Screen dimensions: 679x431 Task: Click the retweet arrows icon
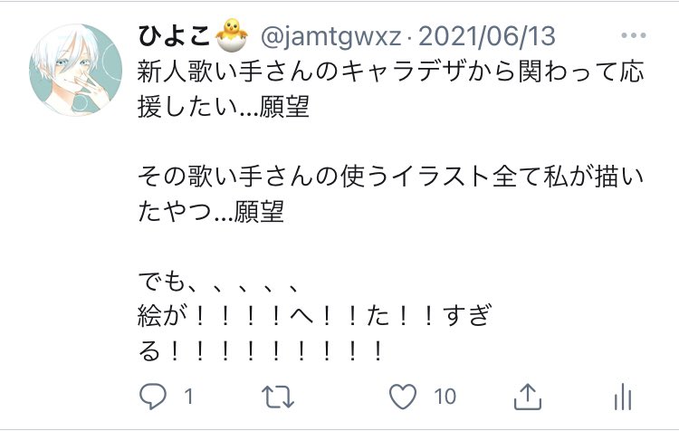pyautogui.click(x=278, y=397)
